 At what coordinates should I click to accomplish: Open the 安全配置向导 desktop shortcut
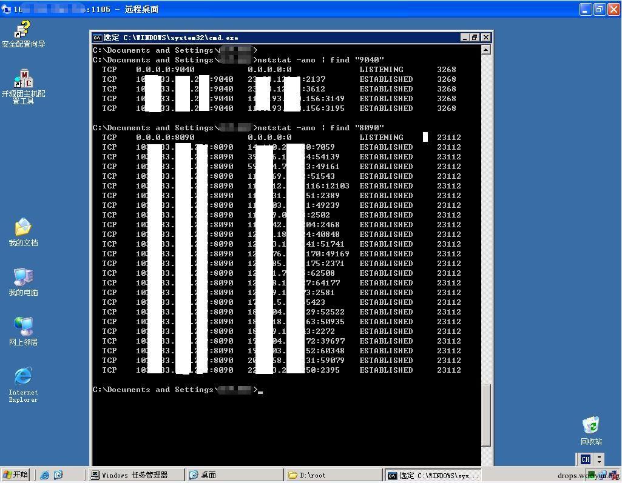point(23,30)
